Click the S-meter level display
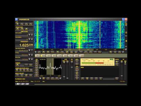Viewport: 141px width, 106px height. point(98,62)
